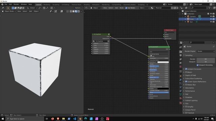
Task: Expand the Volumetrics panel
Action: [x=189, y=88]
